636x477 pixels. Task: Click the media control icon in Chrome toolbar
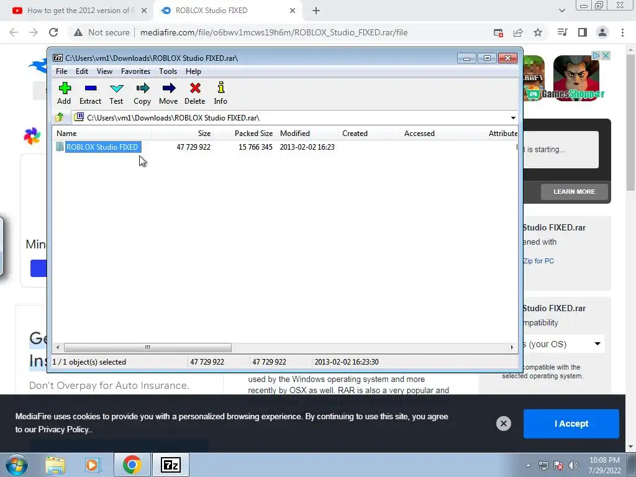(563, 32)
